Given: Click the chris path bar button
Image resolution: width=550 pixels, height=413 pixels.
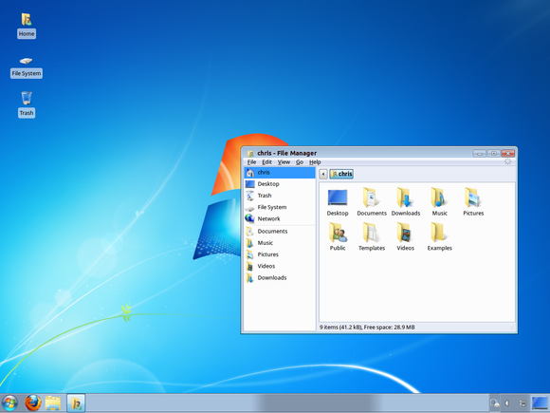Looking at the screenshot, I should click(x=341, y=174).
